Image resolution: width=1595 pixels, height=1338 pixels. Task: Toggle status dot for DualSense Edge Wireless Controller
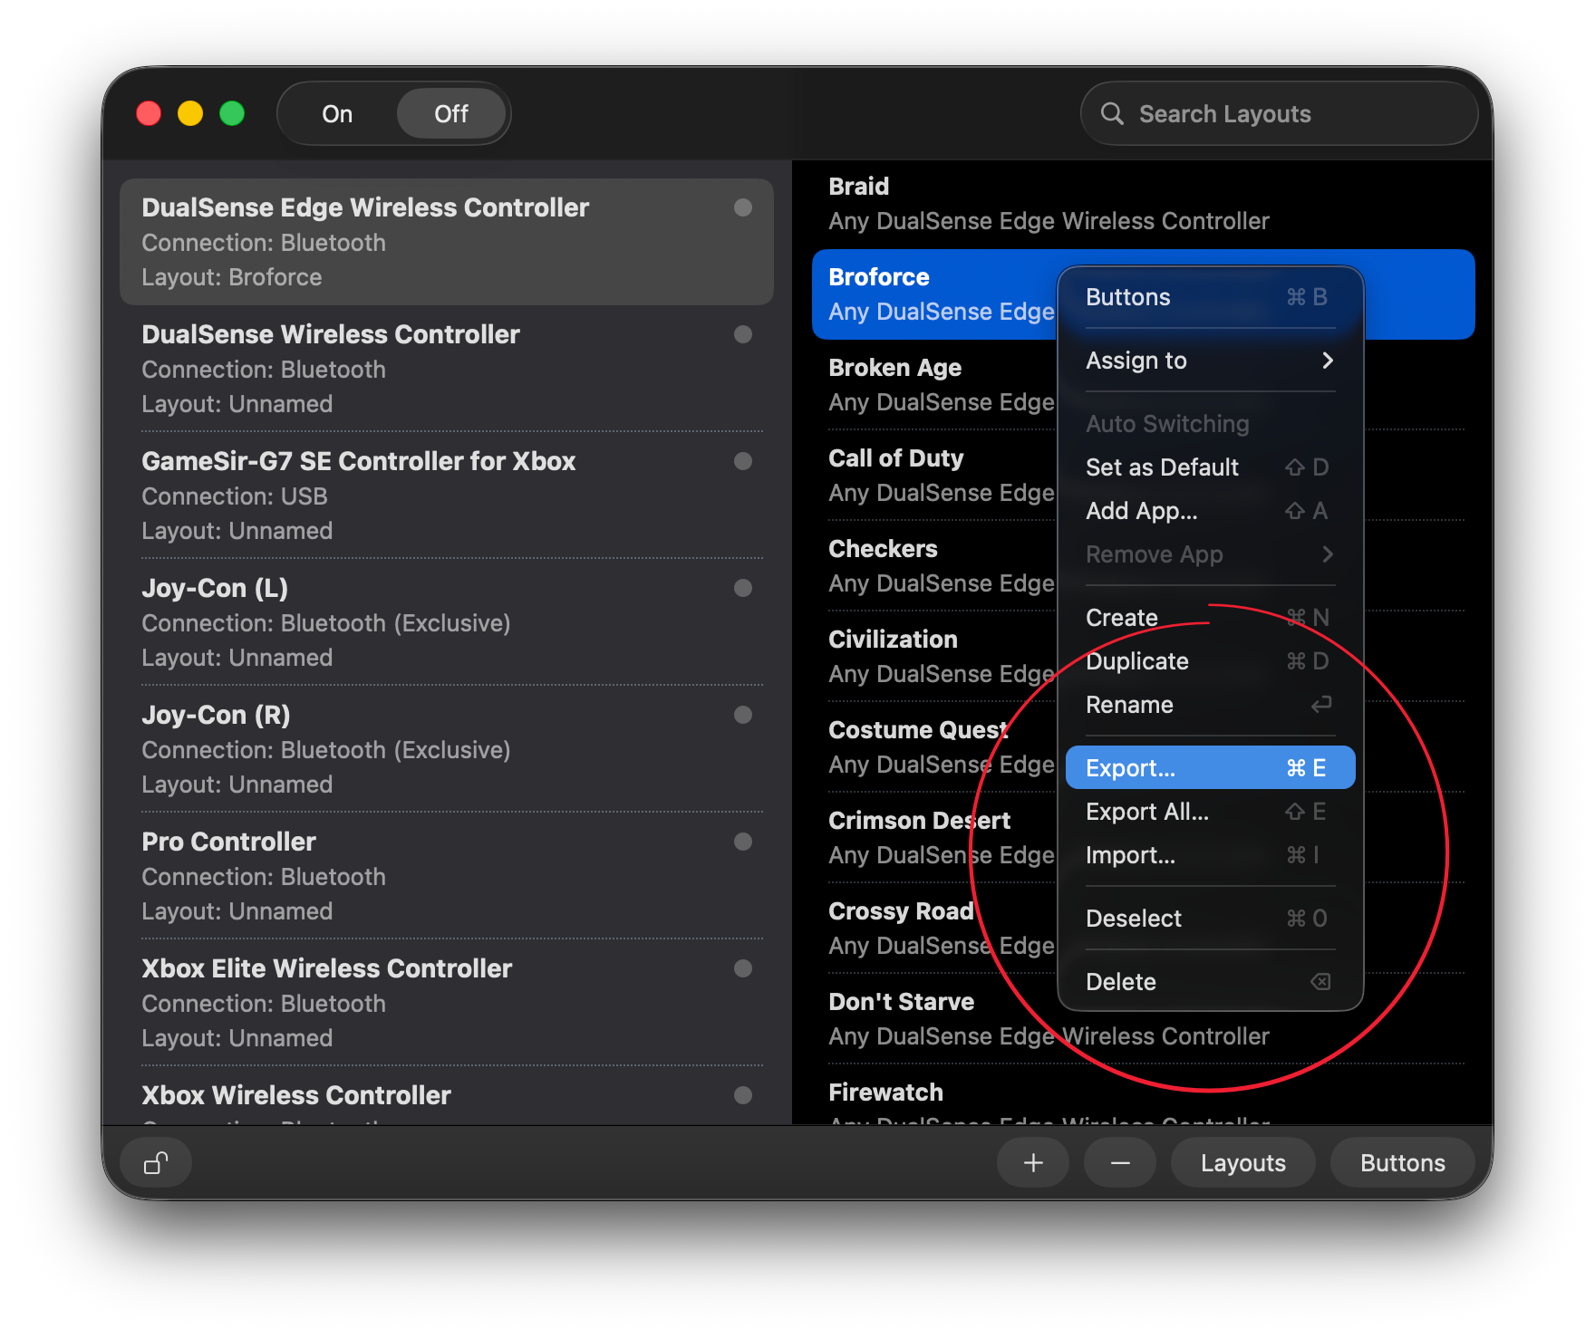pyautogui.click(x=743, y=207)
